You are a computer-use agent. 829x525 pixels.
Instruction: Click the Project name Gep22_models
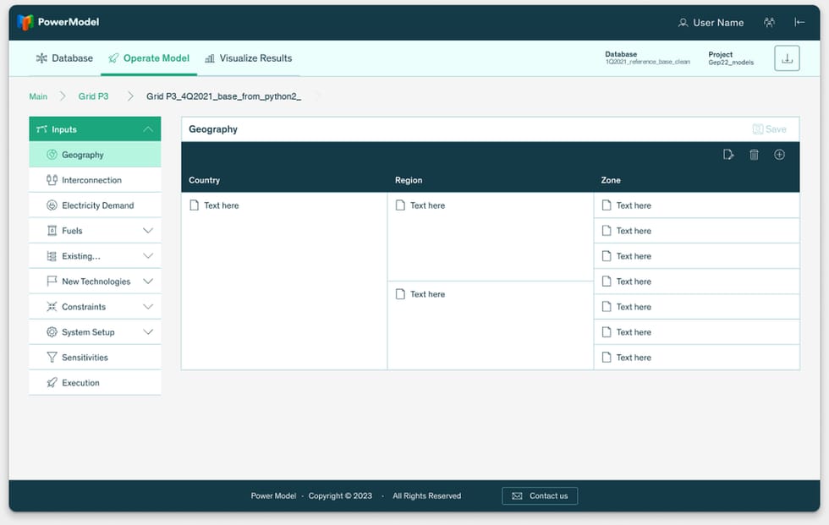click(731, 63)
